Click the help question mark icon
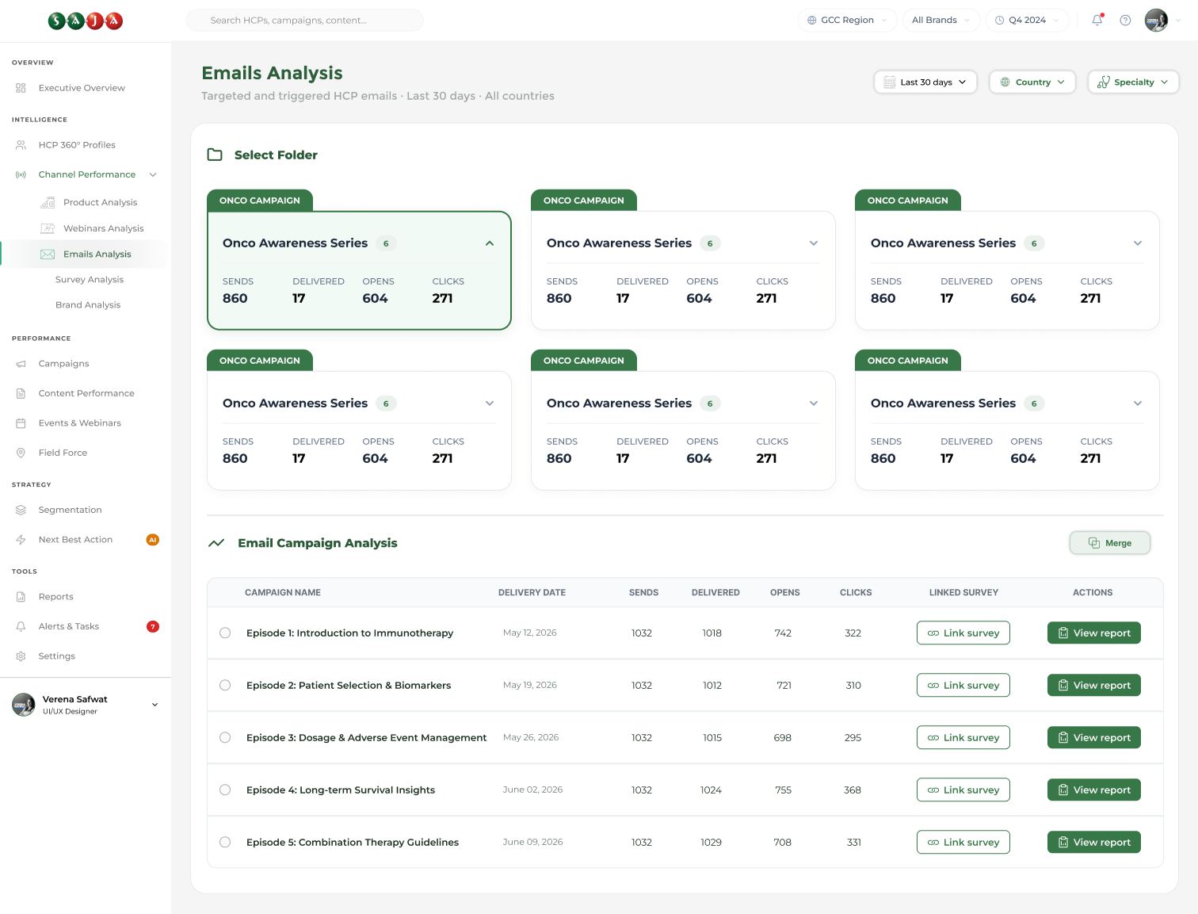 coord(1125,21)
